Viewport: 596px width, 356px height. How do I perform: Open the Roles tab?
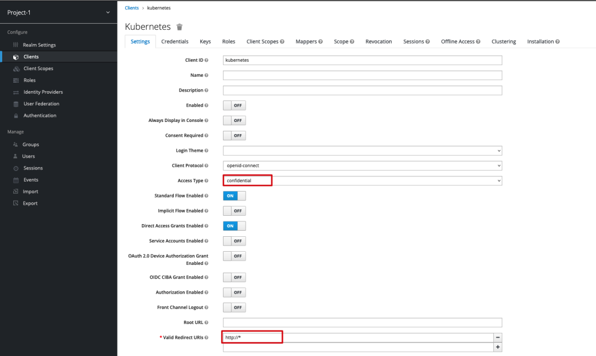point(228,41)
